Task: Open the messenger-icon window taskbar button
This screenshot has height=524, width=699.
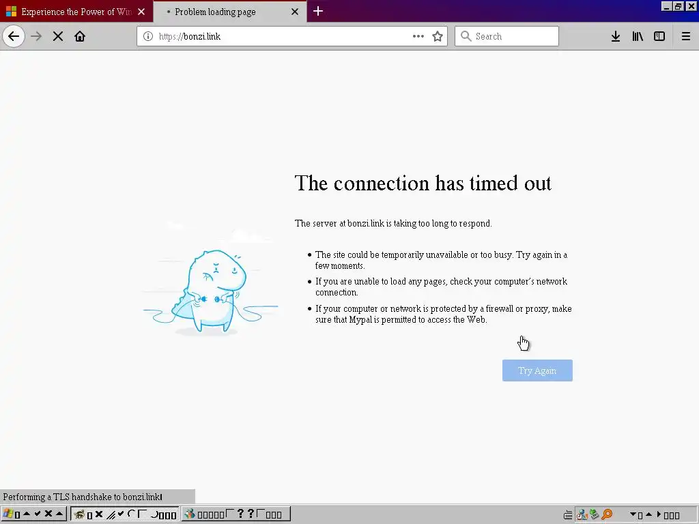Action: (x=236, y=514)
